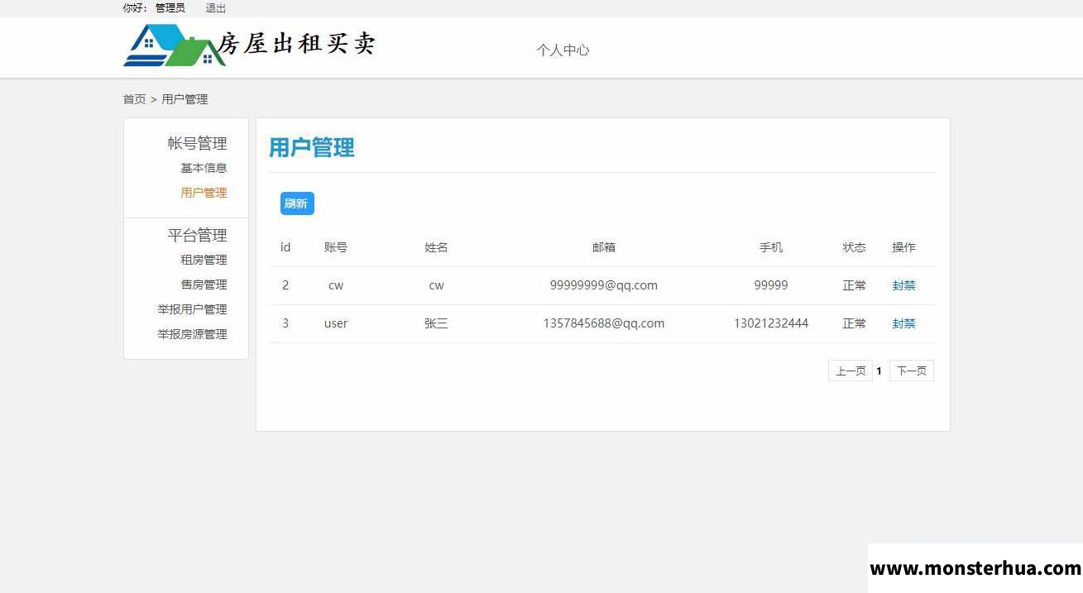Image resolution: width=1083 pixels, height=593 pixels.
Task: Open 租房管理 in the sidebar
Action: 204,260
